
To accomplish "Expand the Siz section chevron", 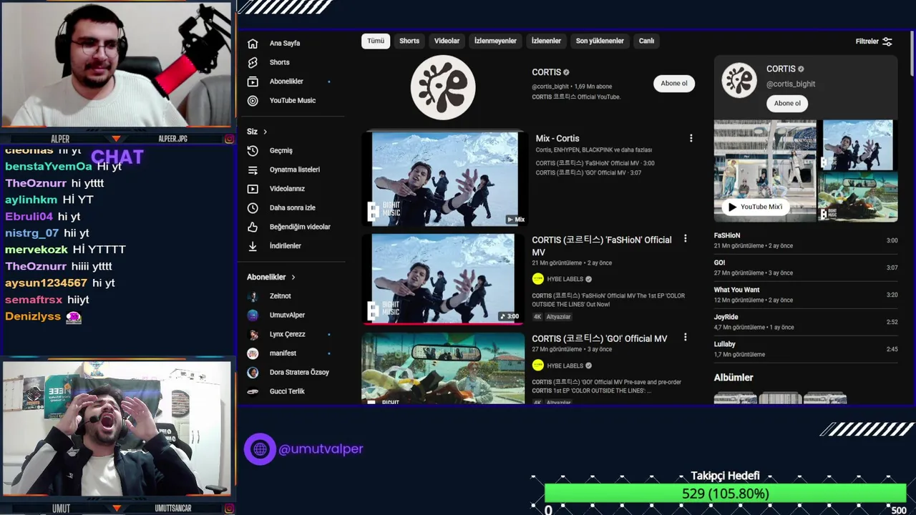I will click(265, 132).
